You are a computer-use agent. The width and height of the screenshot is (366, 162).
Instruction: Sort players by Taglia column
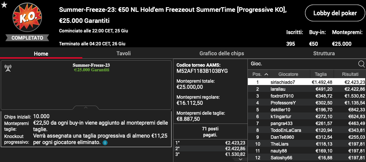pyautogui.click(x=321, y=74)
